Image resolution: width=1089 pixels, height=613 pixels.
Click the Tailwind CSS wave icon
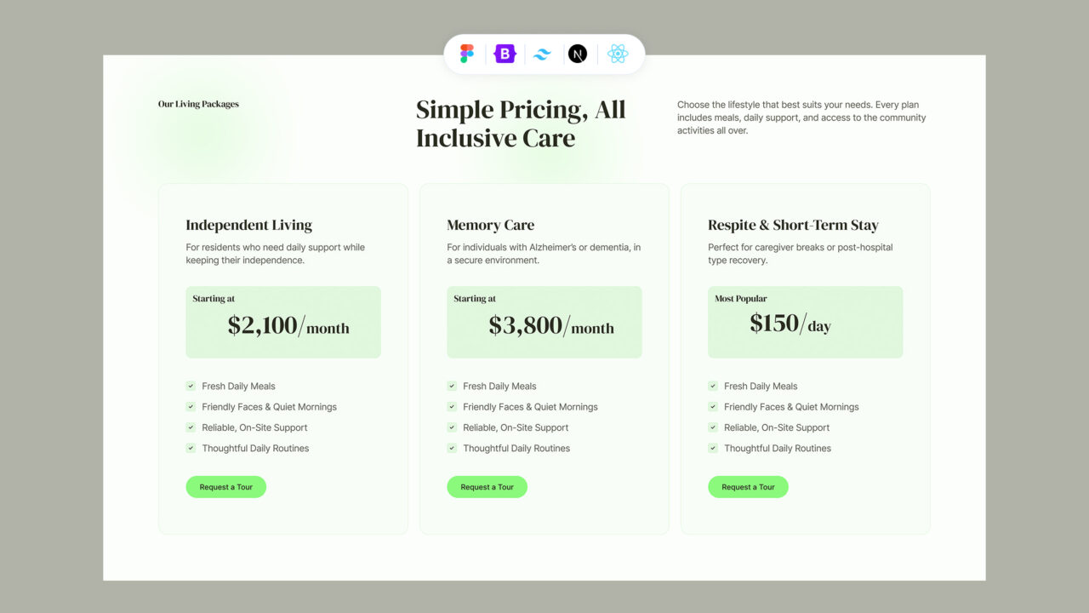click(x=541, y=54)
